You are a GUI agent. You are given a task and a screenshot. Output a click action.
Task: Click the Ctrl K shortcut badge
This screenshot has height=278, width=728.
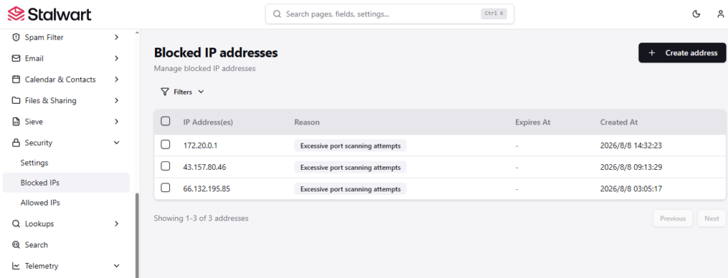click(494, 14)
